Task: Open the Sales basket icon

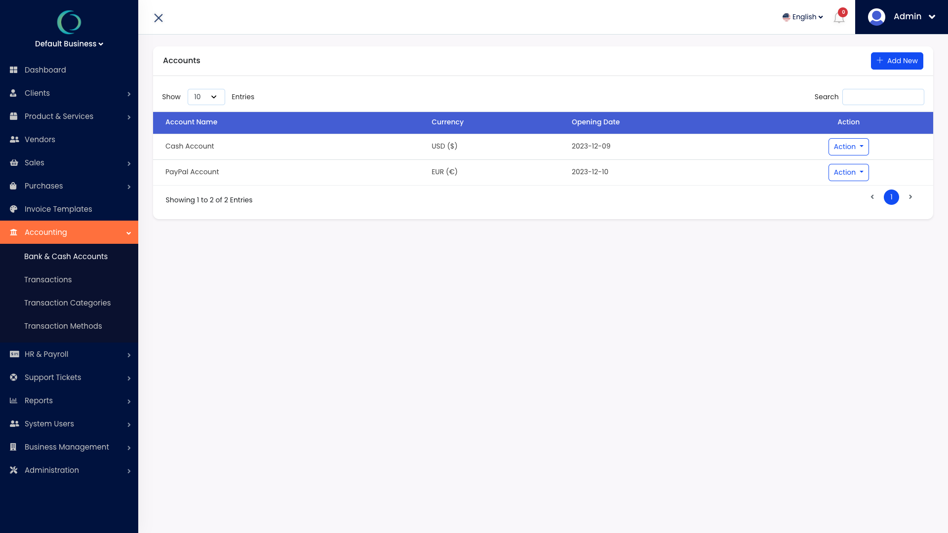Action: pos(14,162)
